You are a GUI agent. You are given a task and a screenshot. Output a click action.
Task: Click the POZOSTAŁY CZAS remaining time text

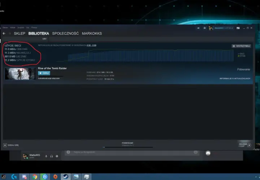coord(100,79)
